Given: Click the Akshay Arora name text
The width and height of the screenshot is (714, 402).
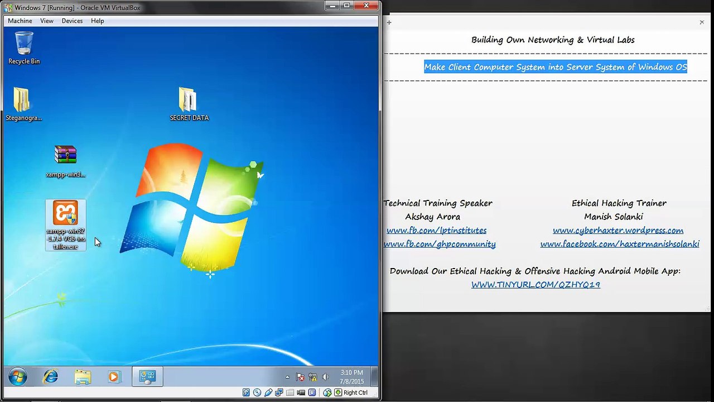Looking at the screenshot, I should (x=432, y=217).
